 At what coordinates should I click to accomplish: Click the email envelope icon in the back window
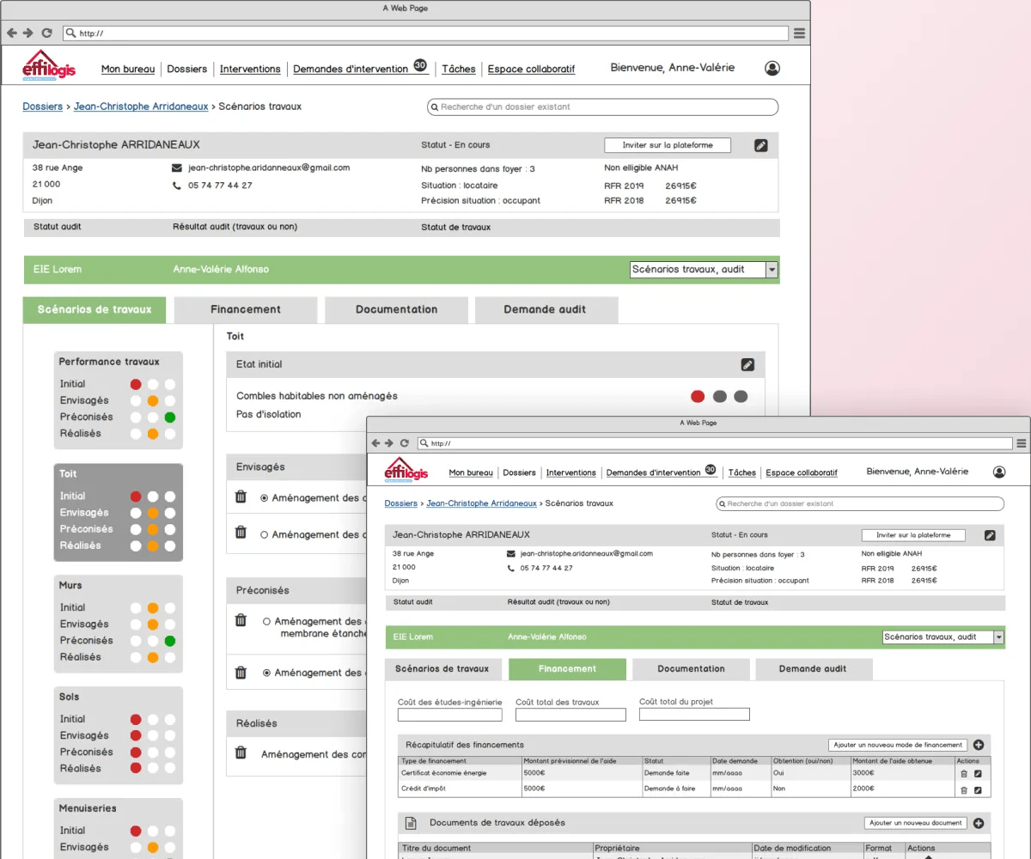tap(177, 168)
